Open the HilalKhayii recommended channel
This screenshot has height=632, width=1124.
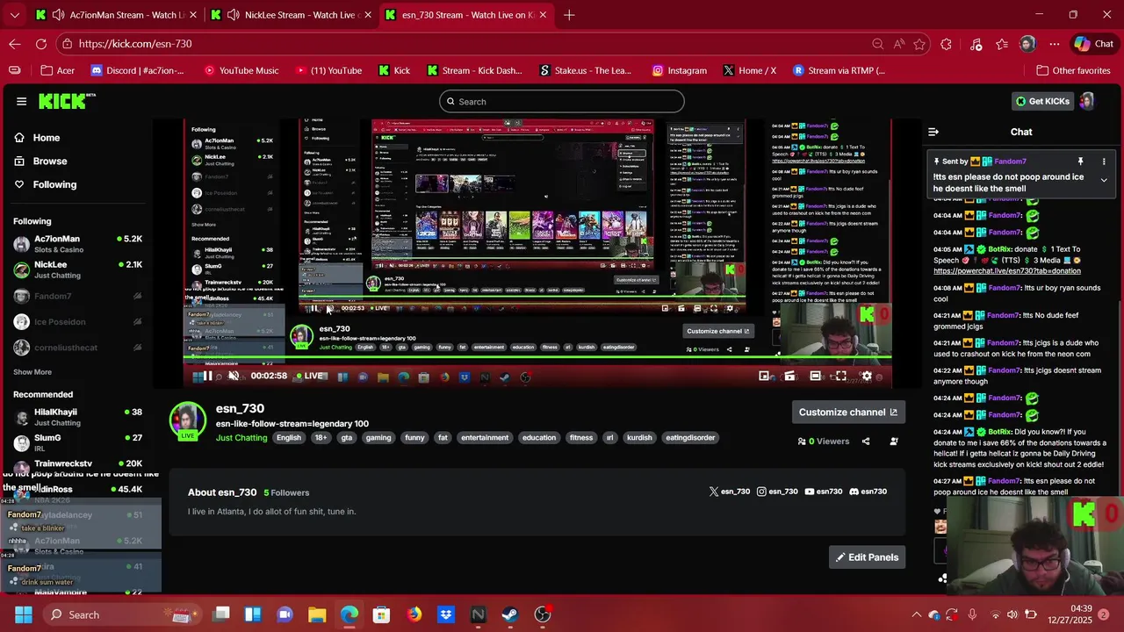77,417
